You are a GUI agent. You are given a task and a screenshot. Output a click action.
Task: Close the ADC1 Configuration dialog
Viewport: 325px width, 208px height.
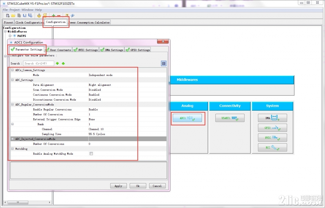[x=163, y=41]
